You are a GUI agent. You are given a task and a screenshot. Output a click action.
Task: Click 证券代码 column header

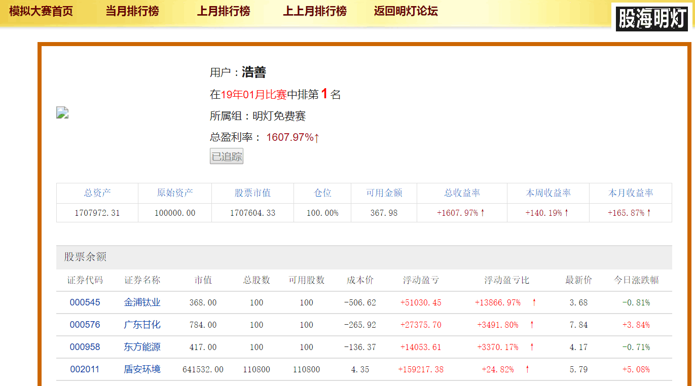pyautogui.click(x=85, y=280)
